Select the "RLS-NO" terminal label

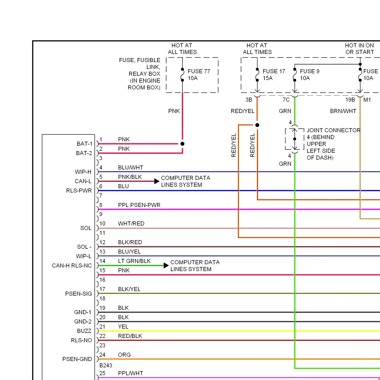tap(81, 340)
